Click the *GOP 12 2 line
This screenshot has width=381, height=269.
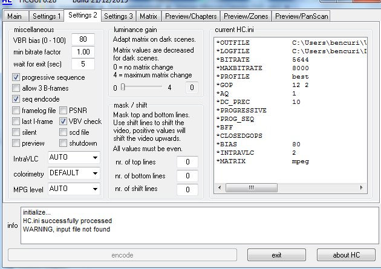(262, 85)
